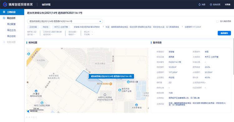The image size is (234, 122).
Task: Click the 安徽省 province value
Action: (172, 52)
